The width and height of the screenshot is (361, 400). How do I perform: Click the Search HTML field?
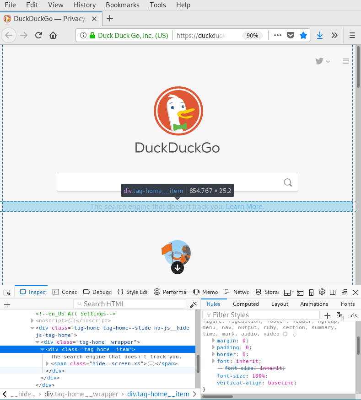(x=129, y=304)
